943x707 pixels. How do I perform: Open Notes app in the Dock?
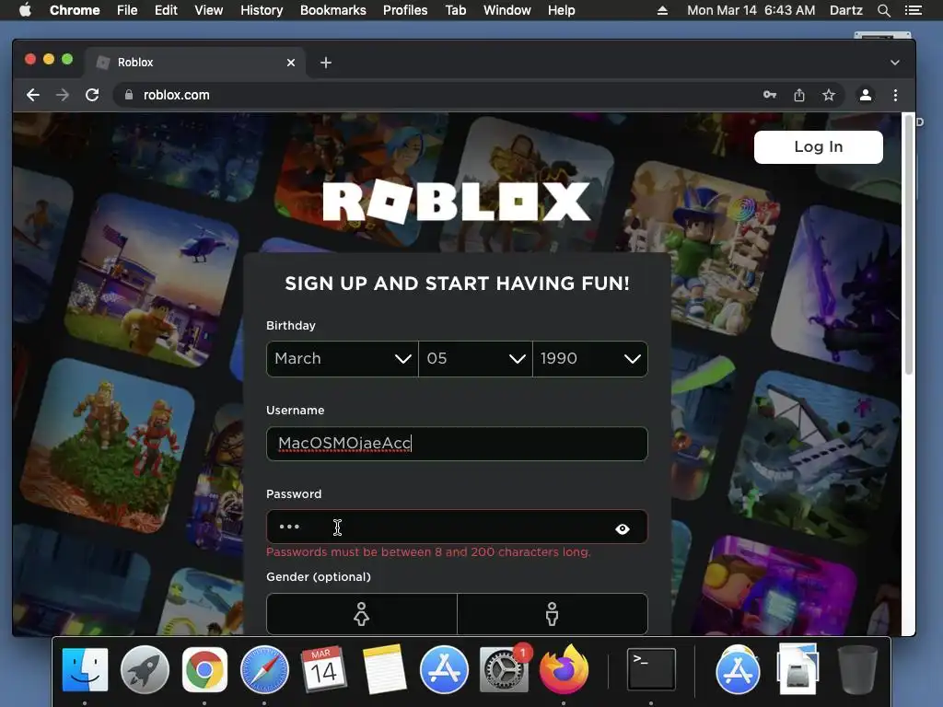(384, 670)
